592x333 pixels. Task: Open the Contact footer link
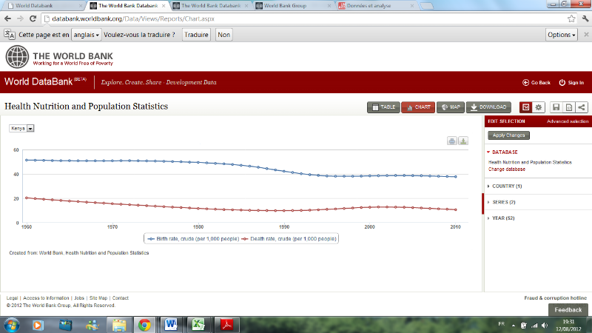coord(121,298)
